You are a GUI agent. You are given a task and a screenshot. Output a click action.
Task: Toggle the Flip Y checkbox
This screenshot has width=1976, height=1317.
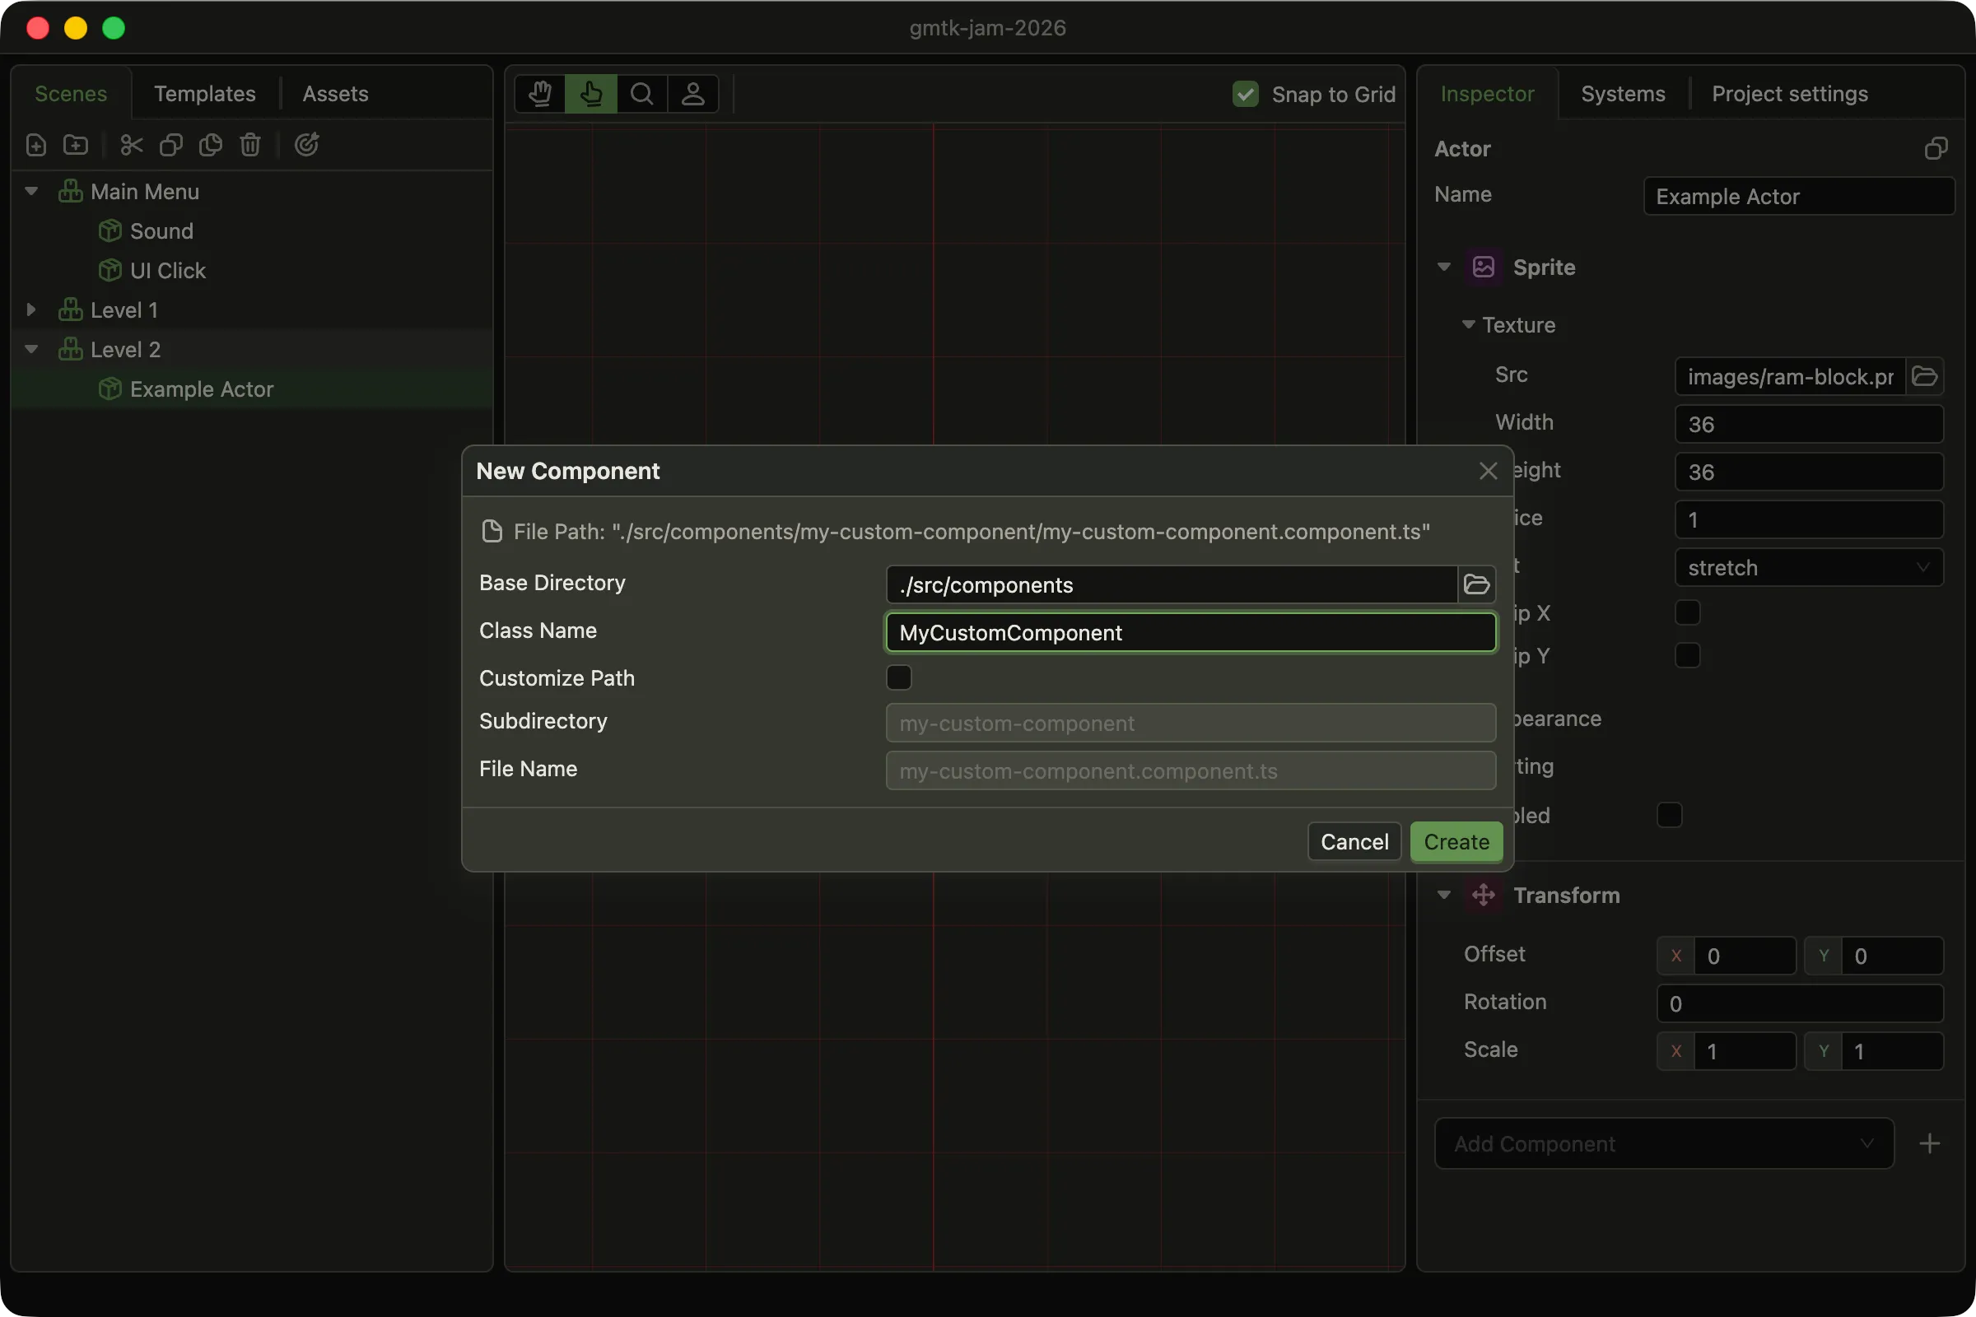coord(1687,655)
